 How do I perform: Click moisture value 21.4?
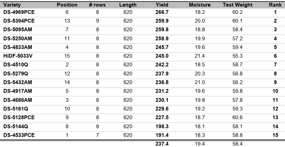click(x=200, y=56)
